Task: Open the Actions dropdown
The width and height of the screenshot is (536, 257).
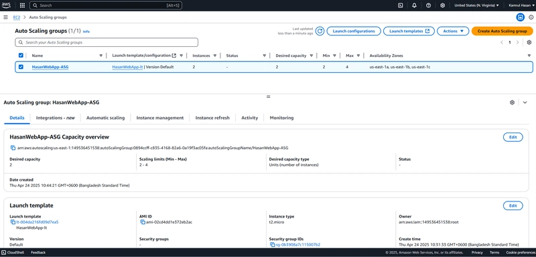Action: [x=453, y=31]
